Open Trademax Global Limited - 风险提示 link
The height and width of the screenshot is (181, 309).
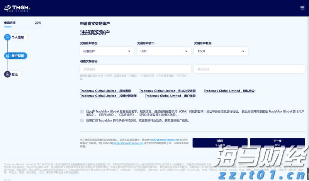(105, 91)
